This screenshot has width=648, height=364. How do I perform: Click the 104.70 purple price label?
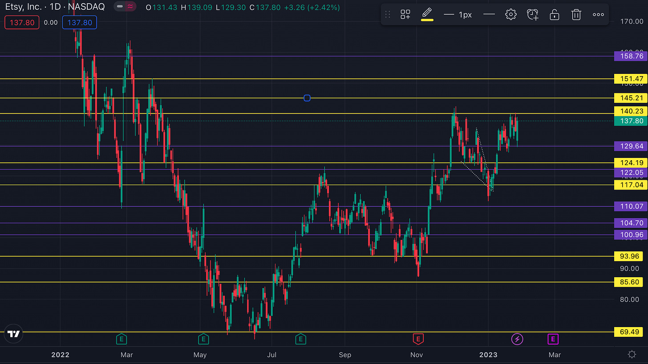pyautogui.click(x=631, y=223)
